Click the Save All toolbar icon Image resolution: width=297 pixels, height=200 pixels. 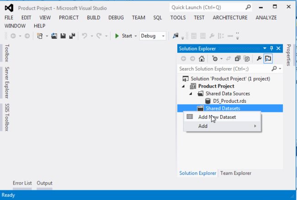72,36
